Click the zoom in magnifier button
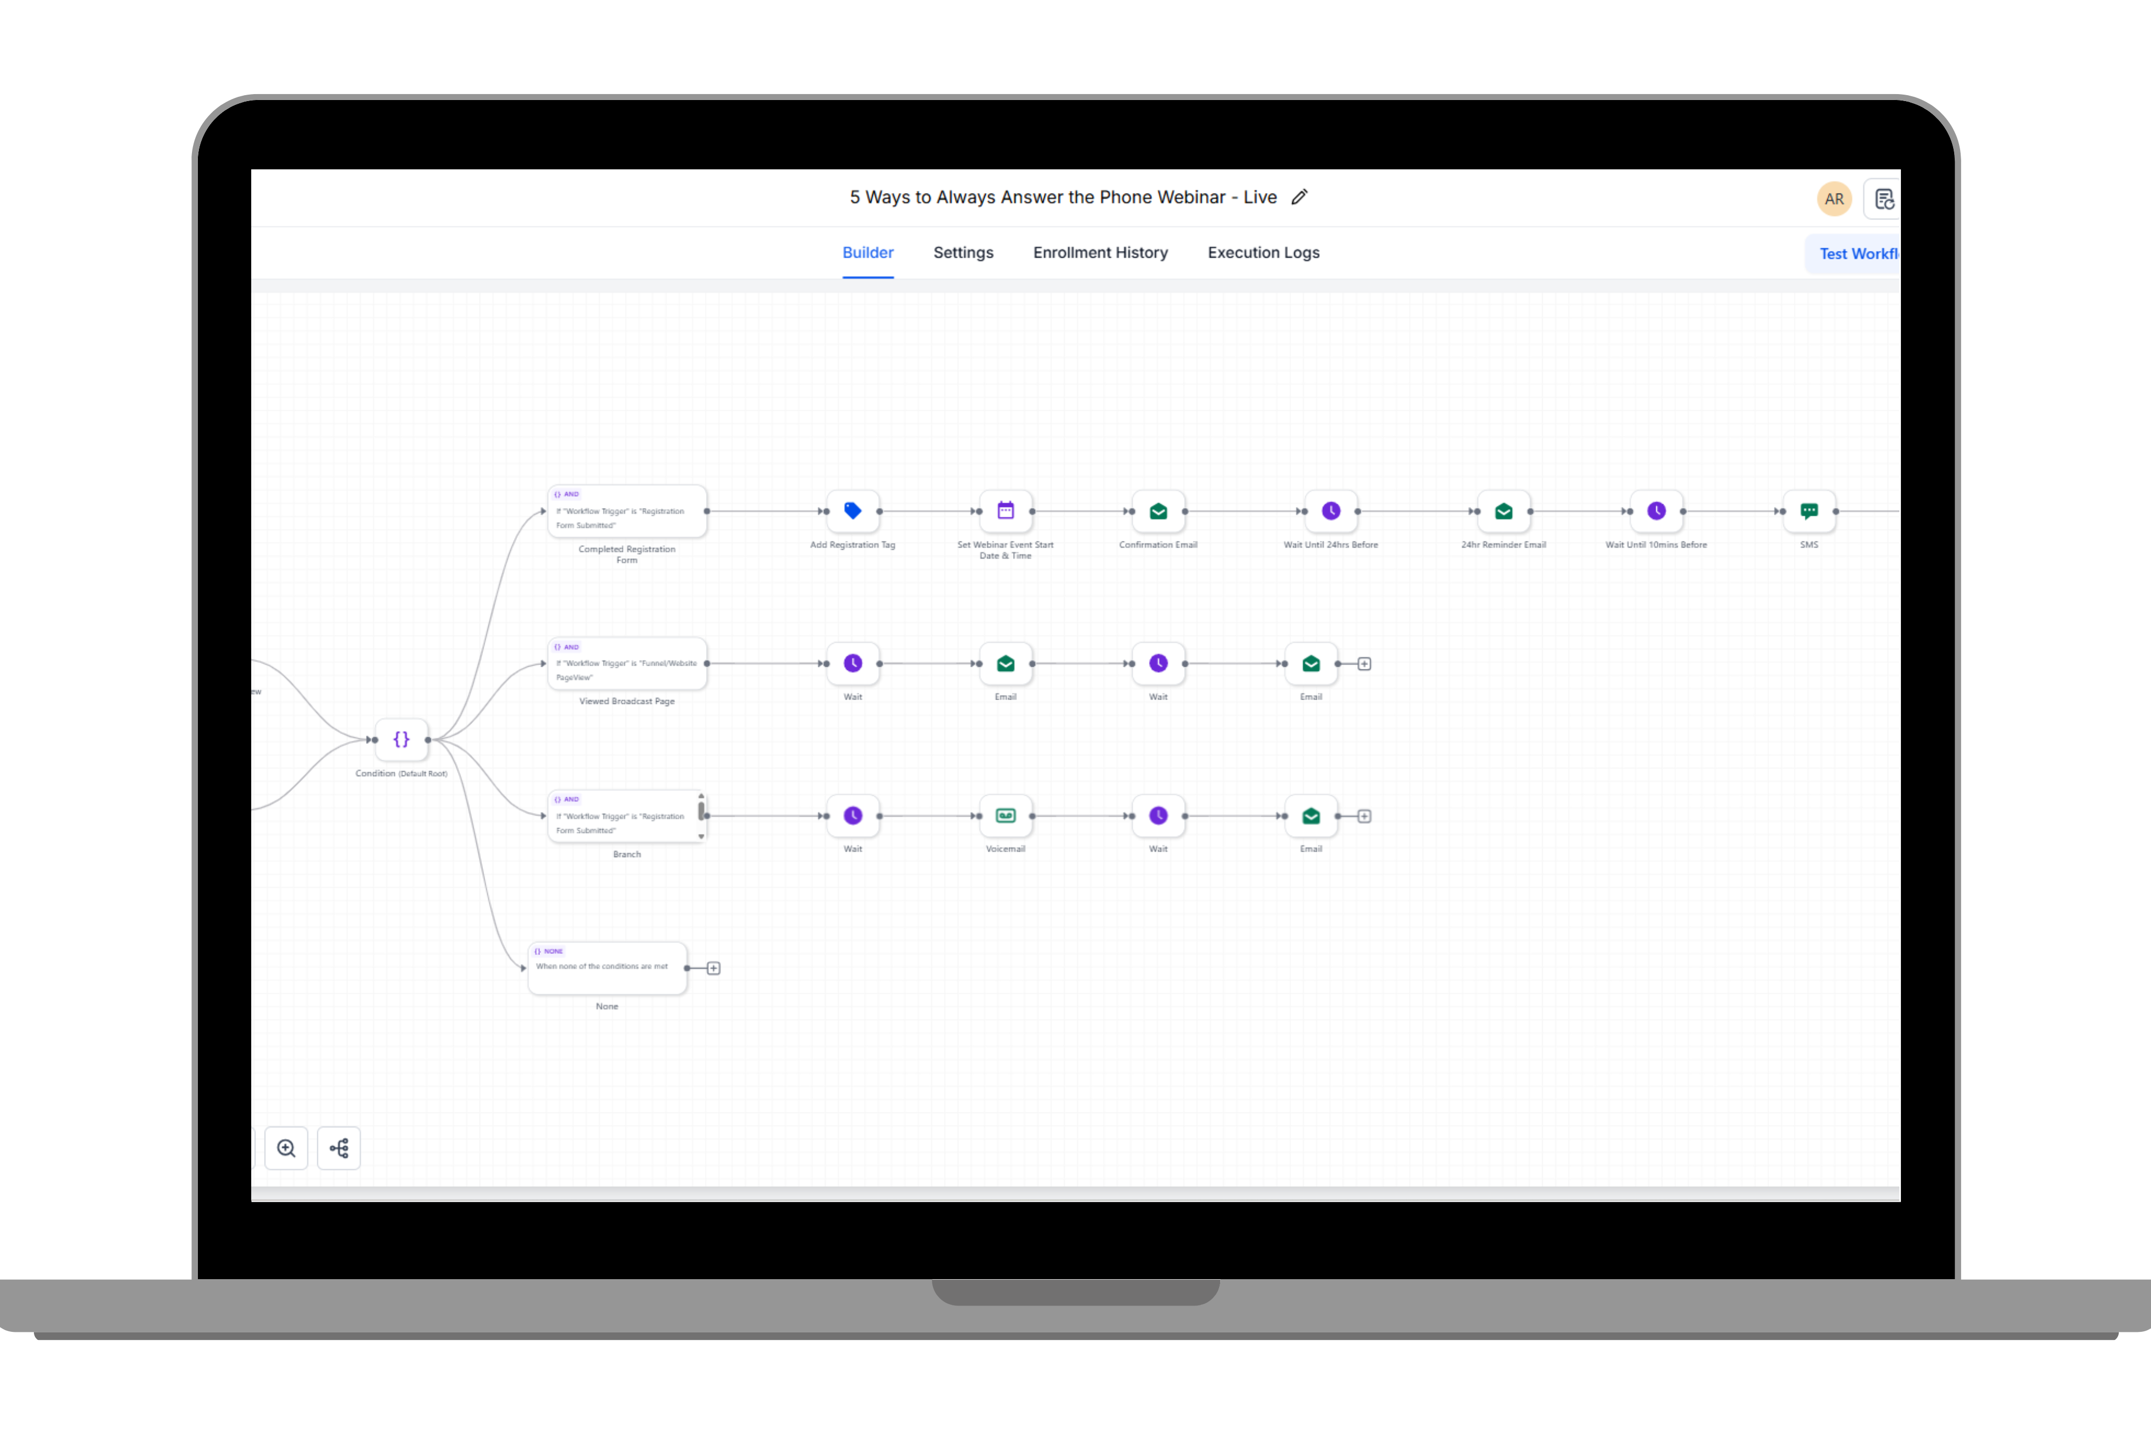The width and height of the screenshot is (2151, 1434). 286,1148
